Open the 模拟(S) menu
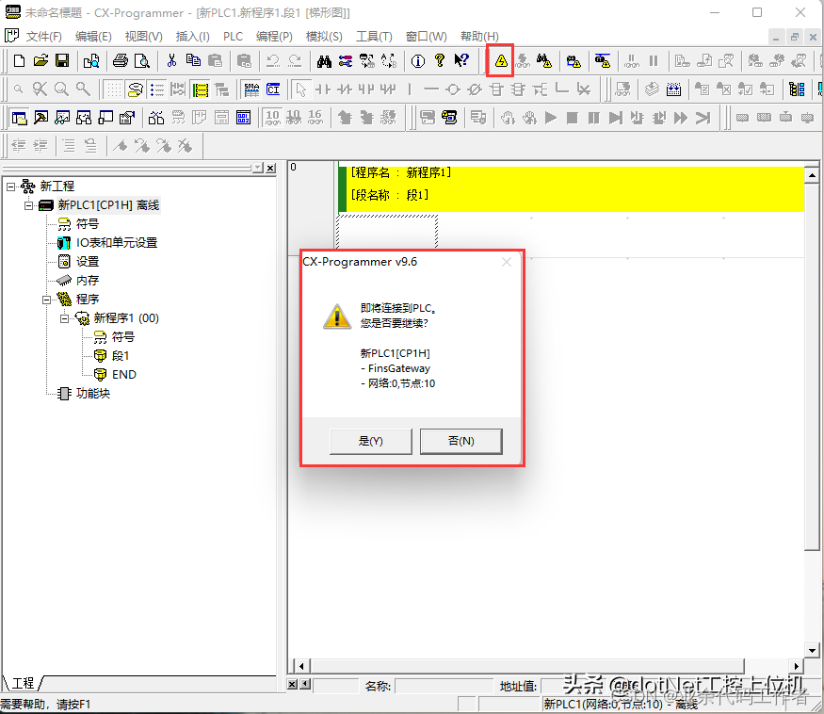This screenshot has width=824, height=714. pos(324,37)
